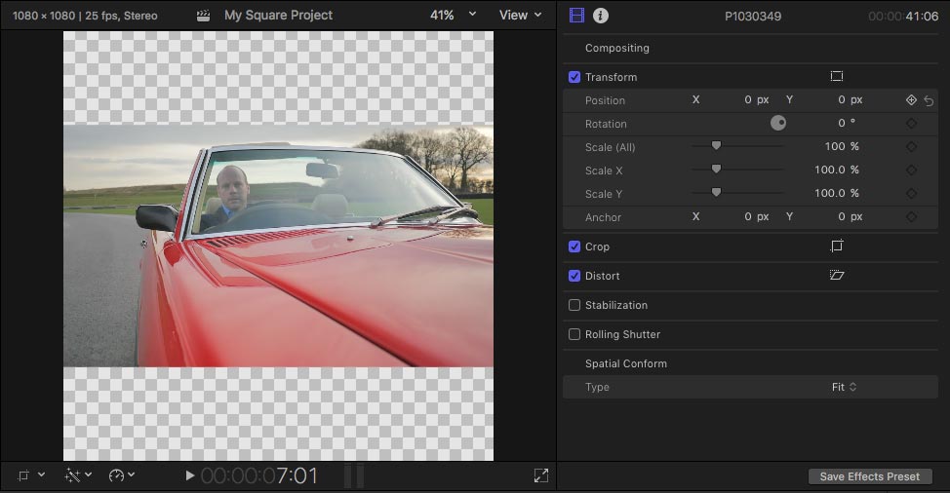Activate the Transform onscreen controls icon

point(837,76)
